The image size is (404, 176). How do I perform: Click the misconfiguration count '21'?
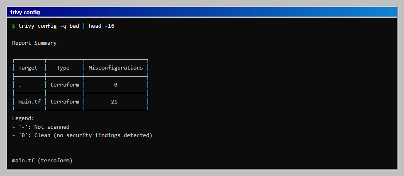coord(114,101)
